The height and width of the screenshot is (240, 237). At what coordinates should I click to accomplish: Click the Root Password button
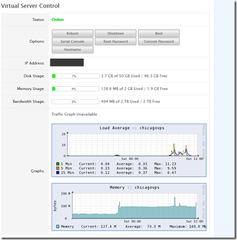tap(116, 42)
